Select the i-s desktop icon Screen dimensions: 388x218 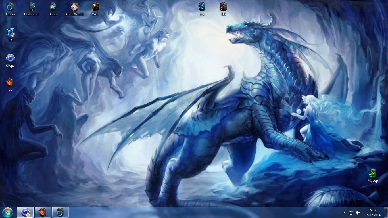coord(202,9)
